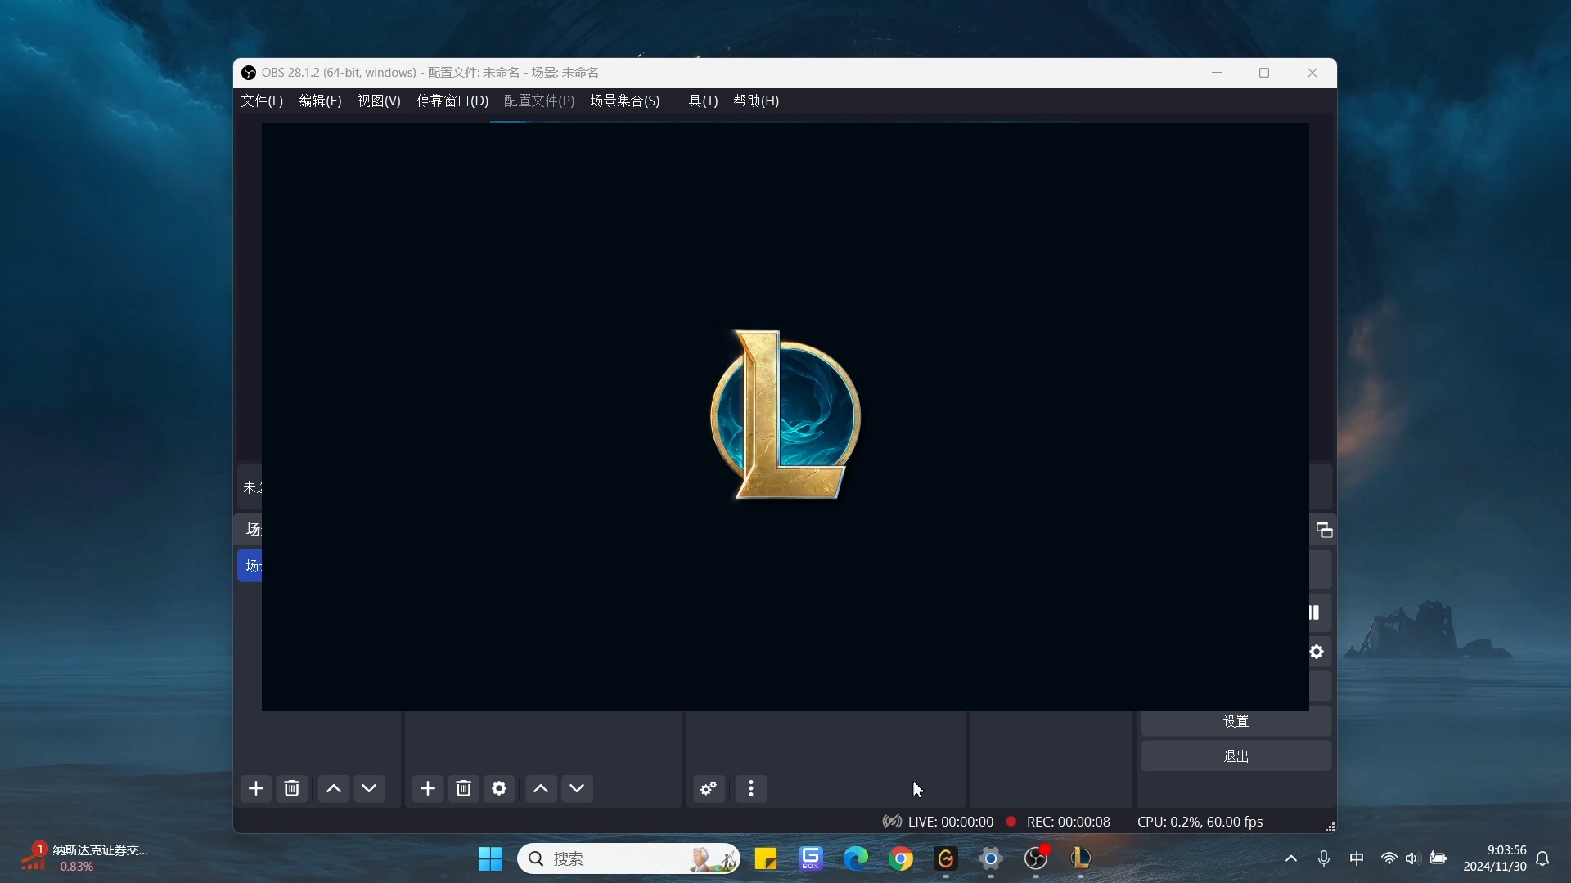Open the volume control in the tray
The height and width of the screenshot is (883, 1571).
pos(1412,858)
